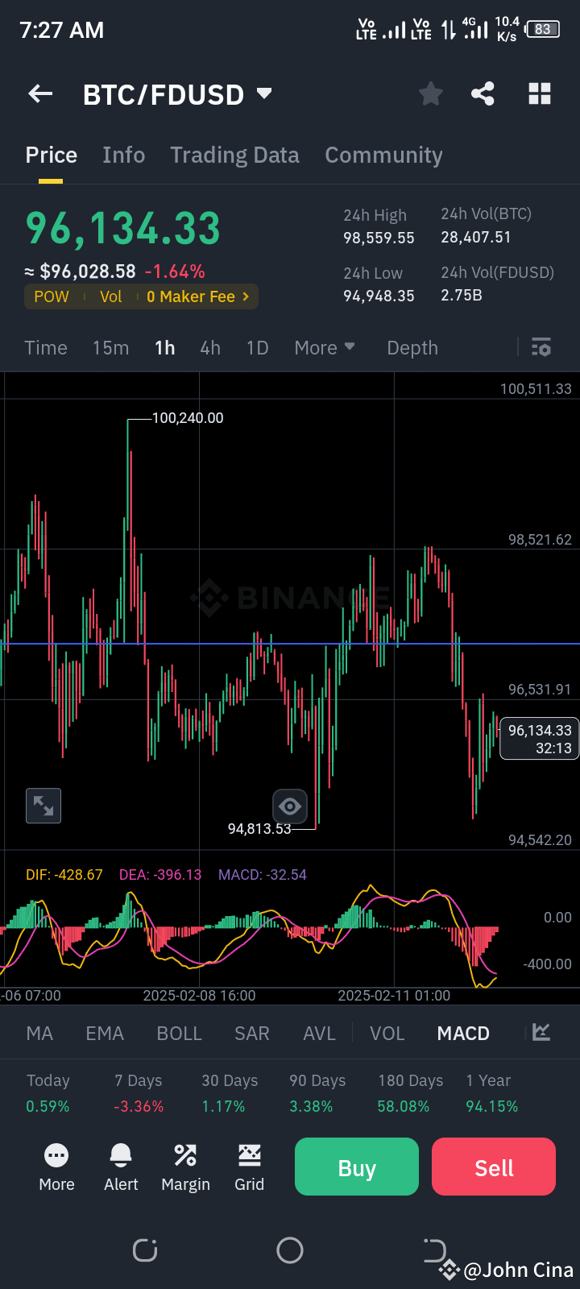Switch to the Price tab
Image resolution: width=580 pixels, height=1289 pixels.
[x=52, y=155]
